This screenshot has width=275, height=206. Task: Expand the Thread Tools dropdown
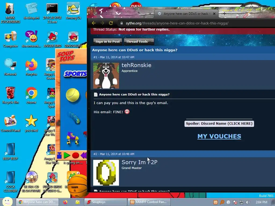(x=139, y=42)
